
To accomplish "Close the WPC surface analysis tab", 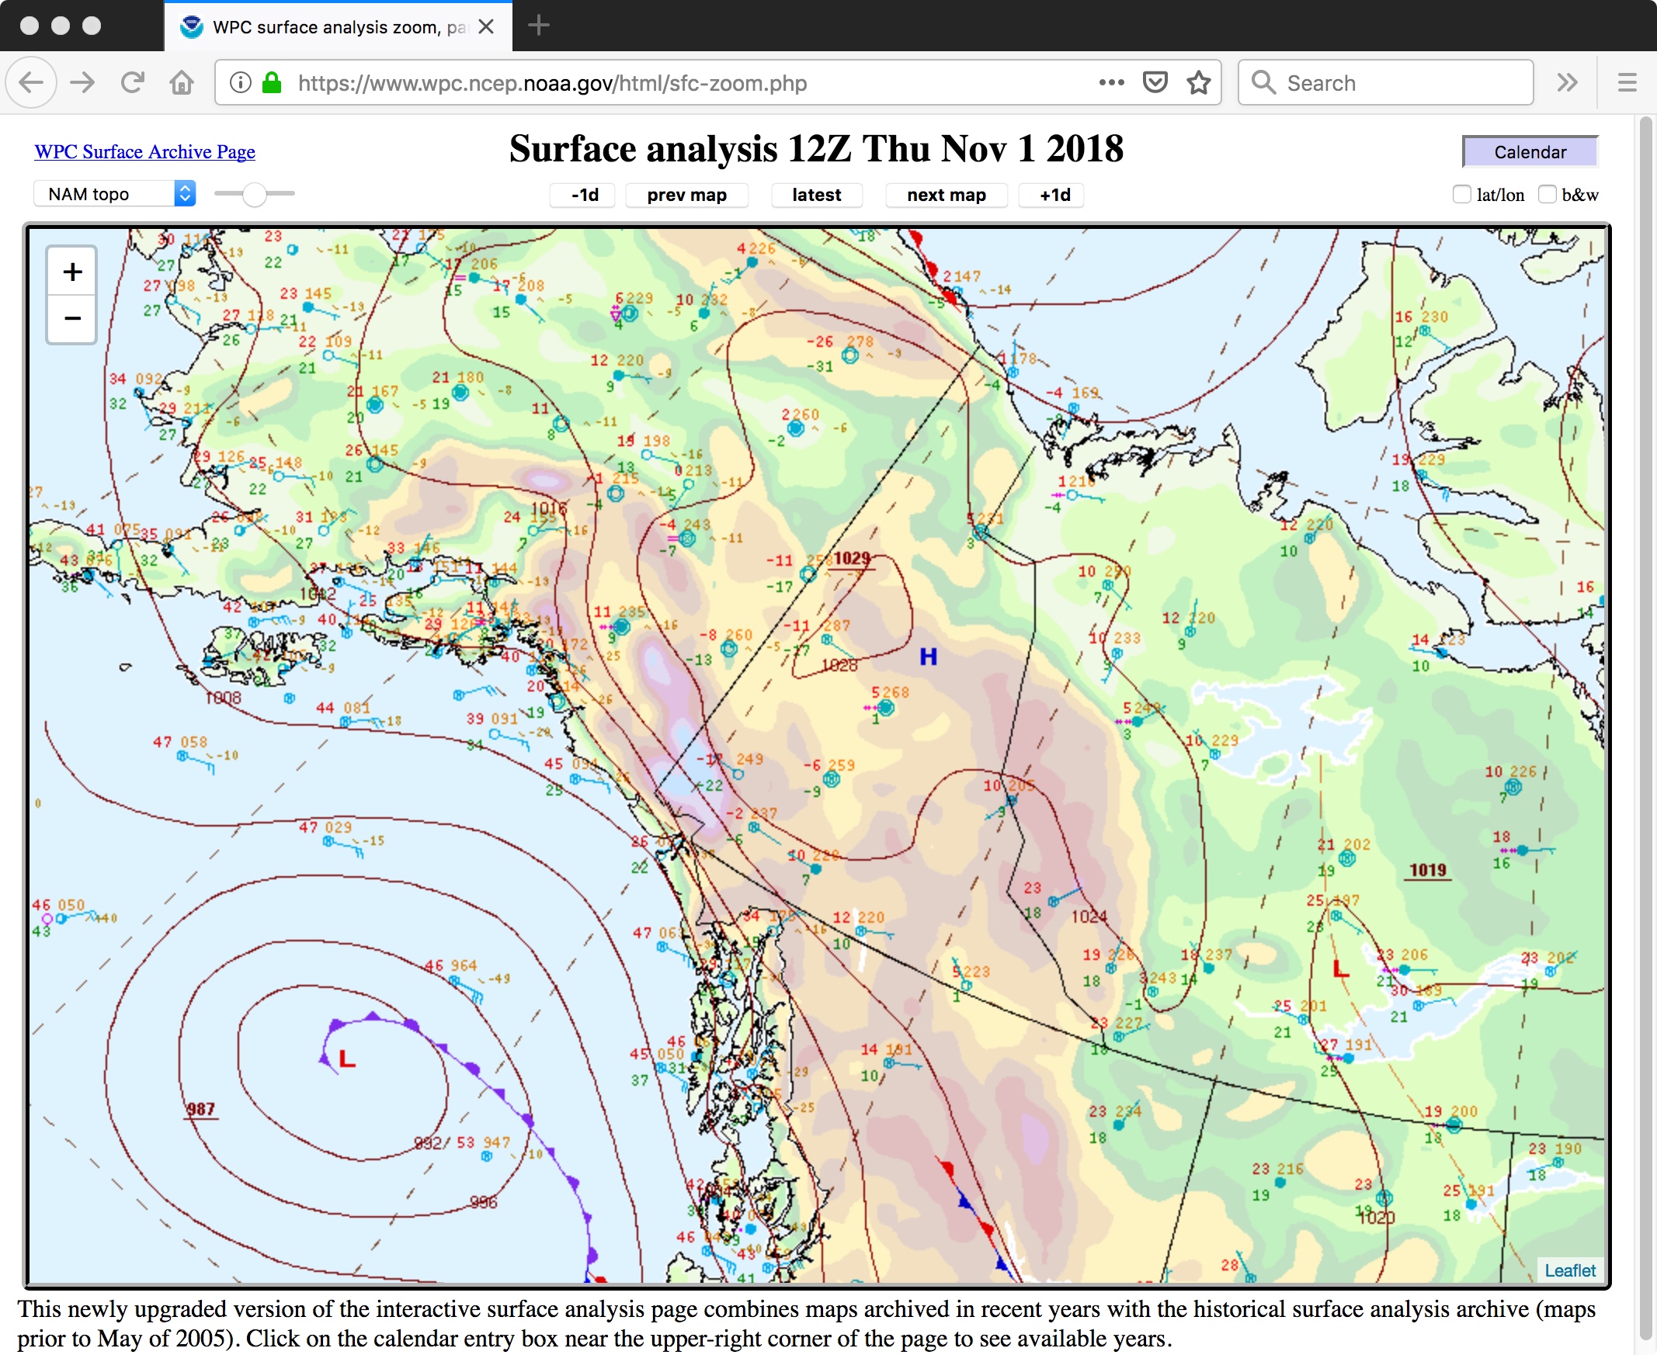I will click(486, 26).
